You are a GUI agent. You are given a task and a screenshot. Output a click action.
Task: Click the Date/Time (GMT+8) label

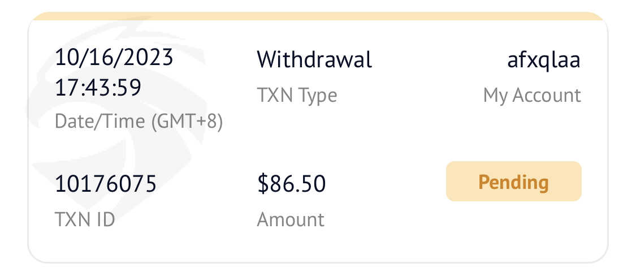coord(139,122)
